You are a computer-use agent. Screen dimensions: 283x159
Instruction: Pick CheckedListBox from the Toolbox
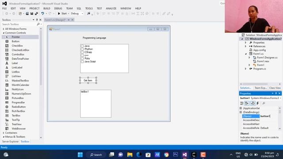tap(20, 50)
